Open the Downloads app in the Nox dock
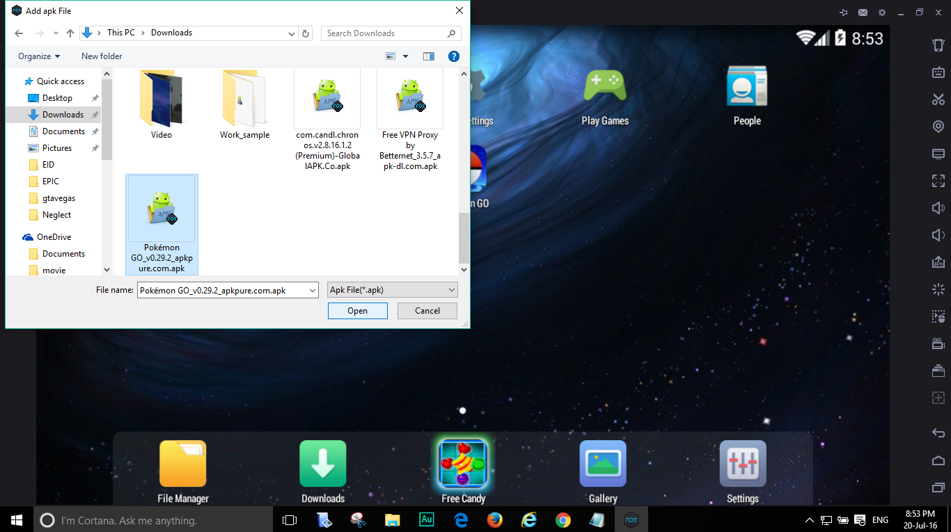951x532 pixels. pyautogui.click(x=323, y=471)
